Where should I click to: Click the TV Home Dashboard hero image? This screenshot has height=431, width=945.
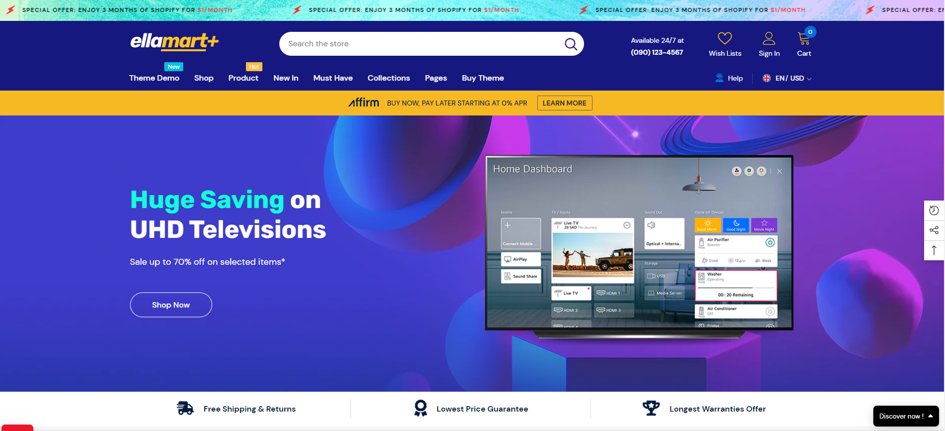pyautogui.click(x=639, y=246)
